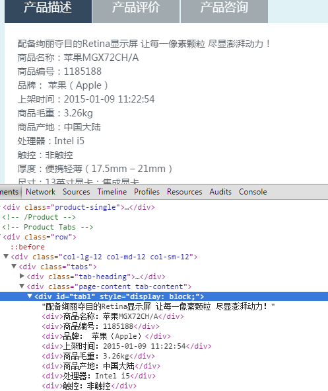Click the page text 商品名称：苹果MGX72CH/A
Viewport: 328px width, 391px height.
coord(78,58)
